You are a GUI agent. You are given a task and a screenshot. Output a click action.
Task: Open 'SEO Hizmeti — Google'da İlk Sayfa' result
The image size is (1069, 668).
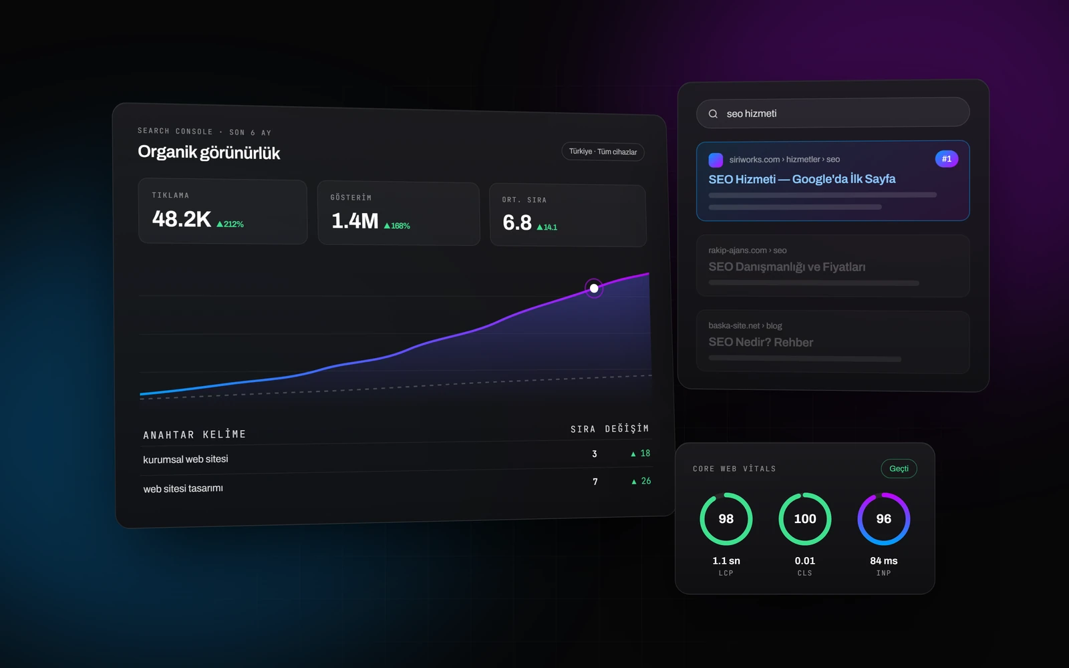[x=832, y=180]
